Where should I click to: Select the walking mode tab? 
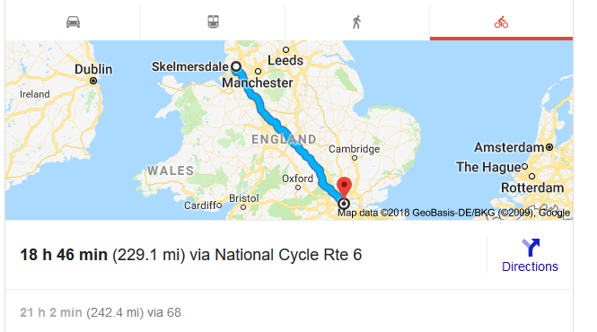[357, 22]
